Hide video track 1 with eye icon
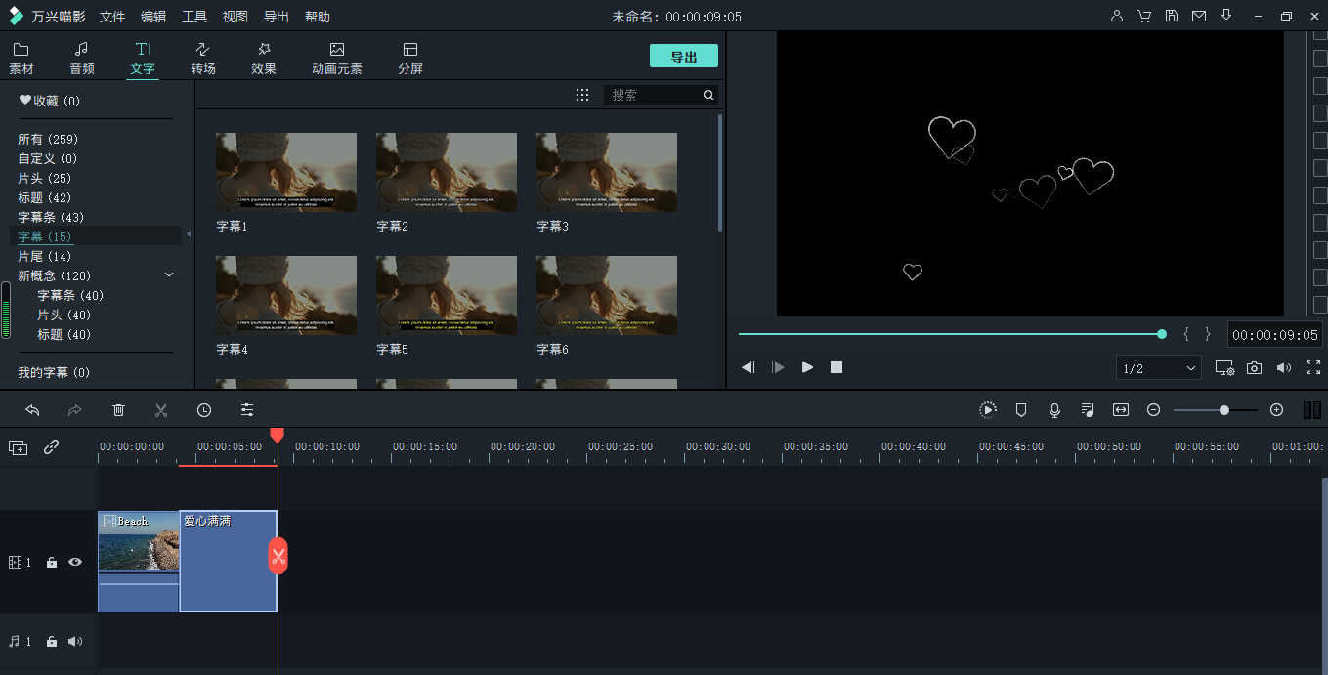 75,563
